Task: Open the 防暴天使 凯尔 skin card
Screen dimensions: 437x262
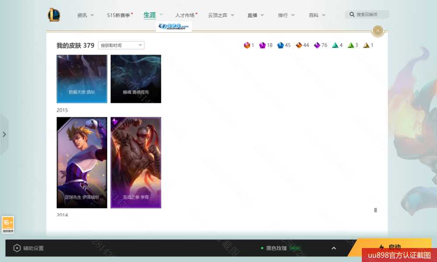Action: [82, 79]
